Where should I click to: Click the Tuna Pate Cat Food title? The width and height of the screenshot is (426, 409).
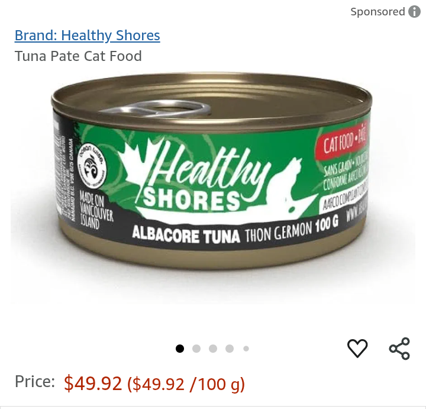[78, 56]
